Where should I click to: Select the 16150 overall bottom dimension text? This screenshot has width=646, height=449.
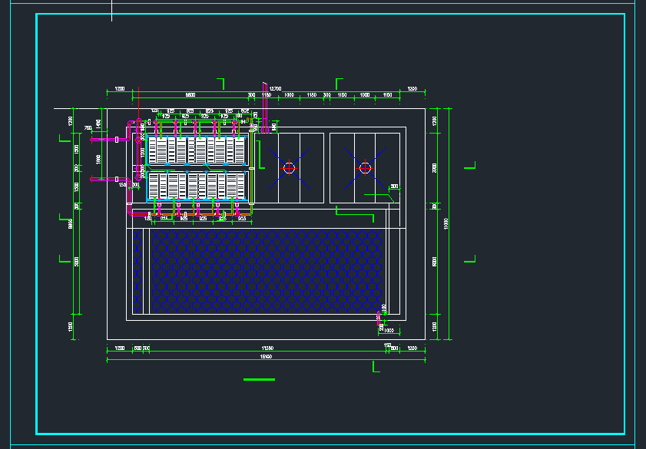click(x=266, y=357)
